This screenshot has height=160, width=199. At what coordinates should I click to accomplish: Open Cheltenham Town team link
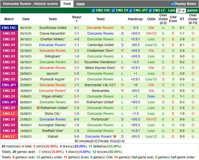[x=100, y=50]
